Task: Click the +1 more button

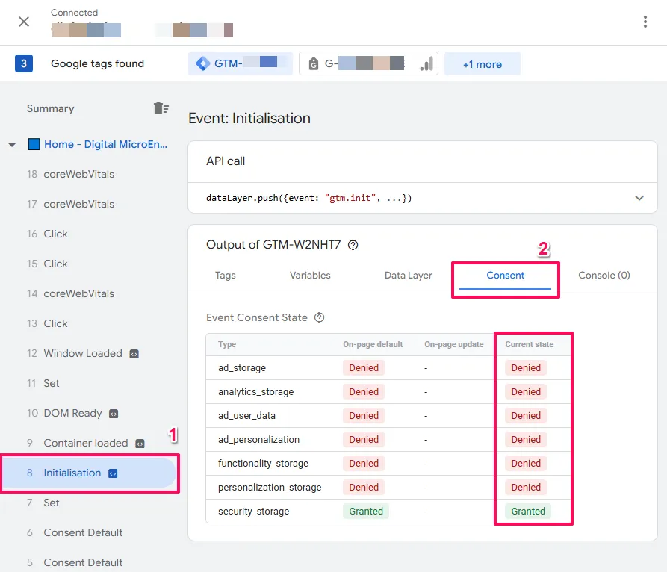Action: click(482, 63)
